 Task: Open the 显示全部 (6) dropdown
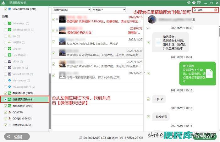(x=72, y=10)
